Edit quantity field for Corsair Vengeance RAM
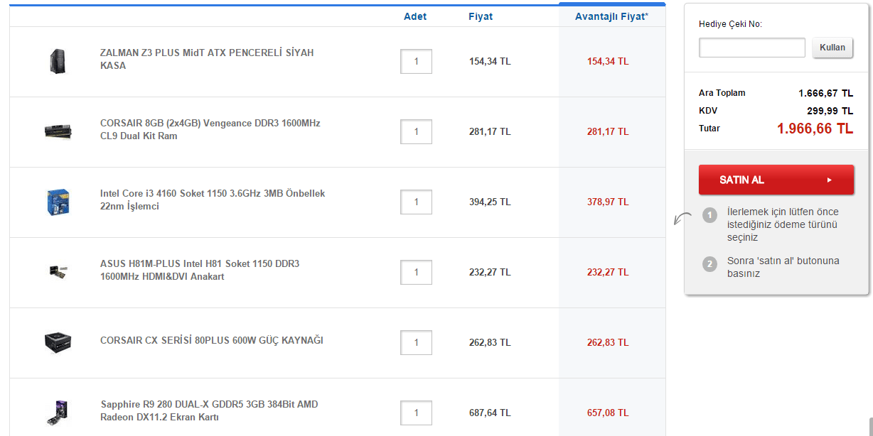This screenshot has height=436, width=873. coord(416,131)
